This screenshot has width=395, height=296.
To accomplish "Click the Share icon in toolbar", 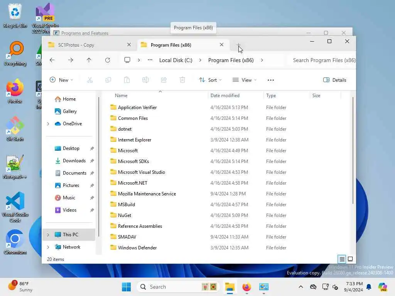I will (164, 80).
